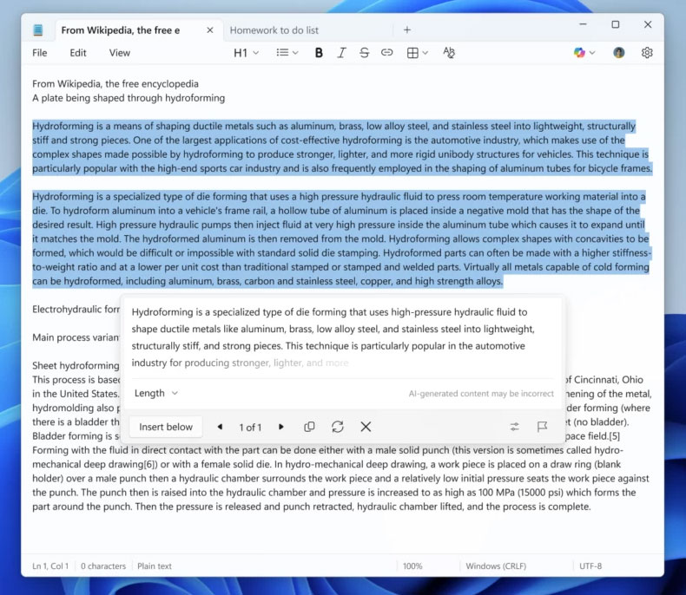The width and height of the screenshot is (686, 595).
Task: Click 'Windows (CRLF)' line ending indicator
Action: click(x=496, y=566)
